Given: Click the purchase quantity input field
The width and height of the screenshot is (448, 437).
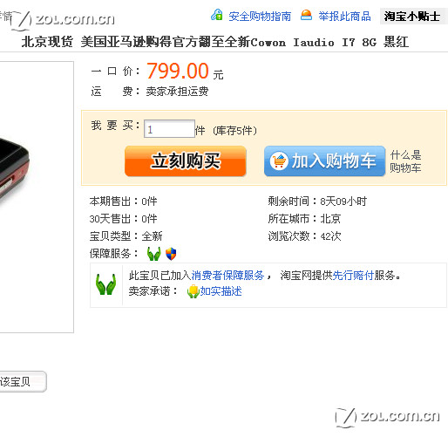Looking at the screenshot, I should point(169,129).
